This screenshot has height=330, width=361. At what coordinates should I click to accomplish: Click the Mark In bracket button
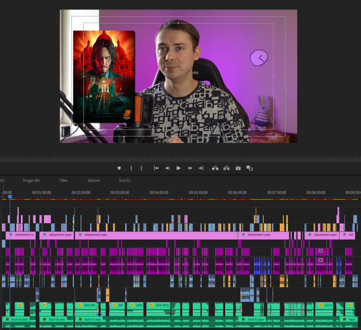click(131, 168)
